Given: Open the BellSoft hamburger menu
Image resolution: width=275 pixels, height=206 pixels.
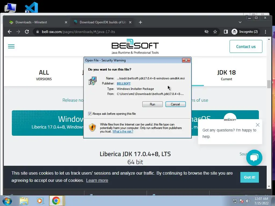Looking at the screenshot, I should [x=11, y=46].
